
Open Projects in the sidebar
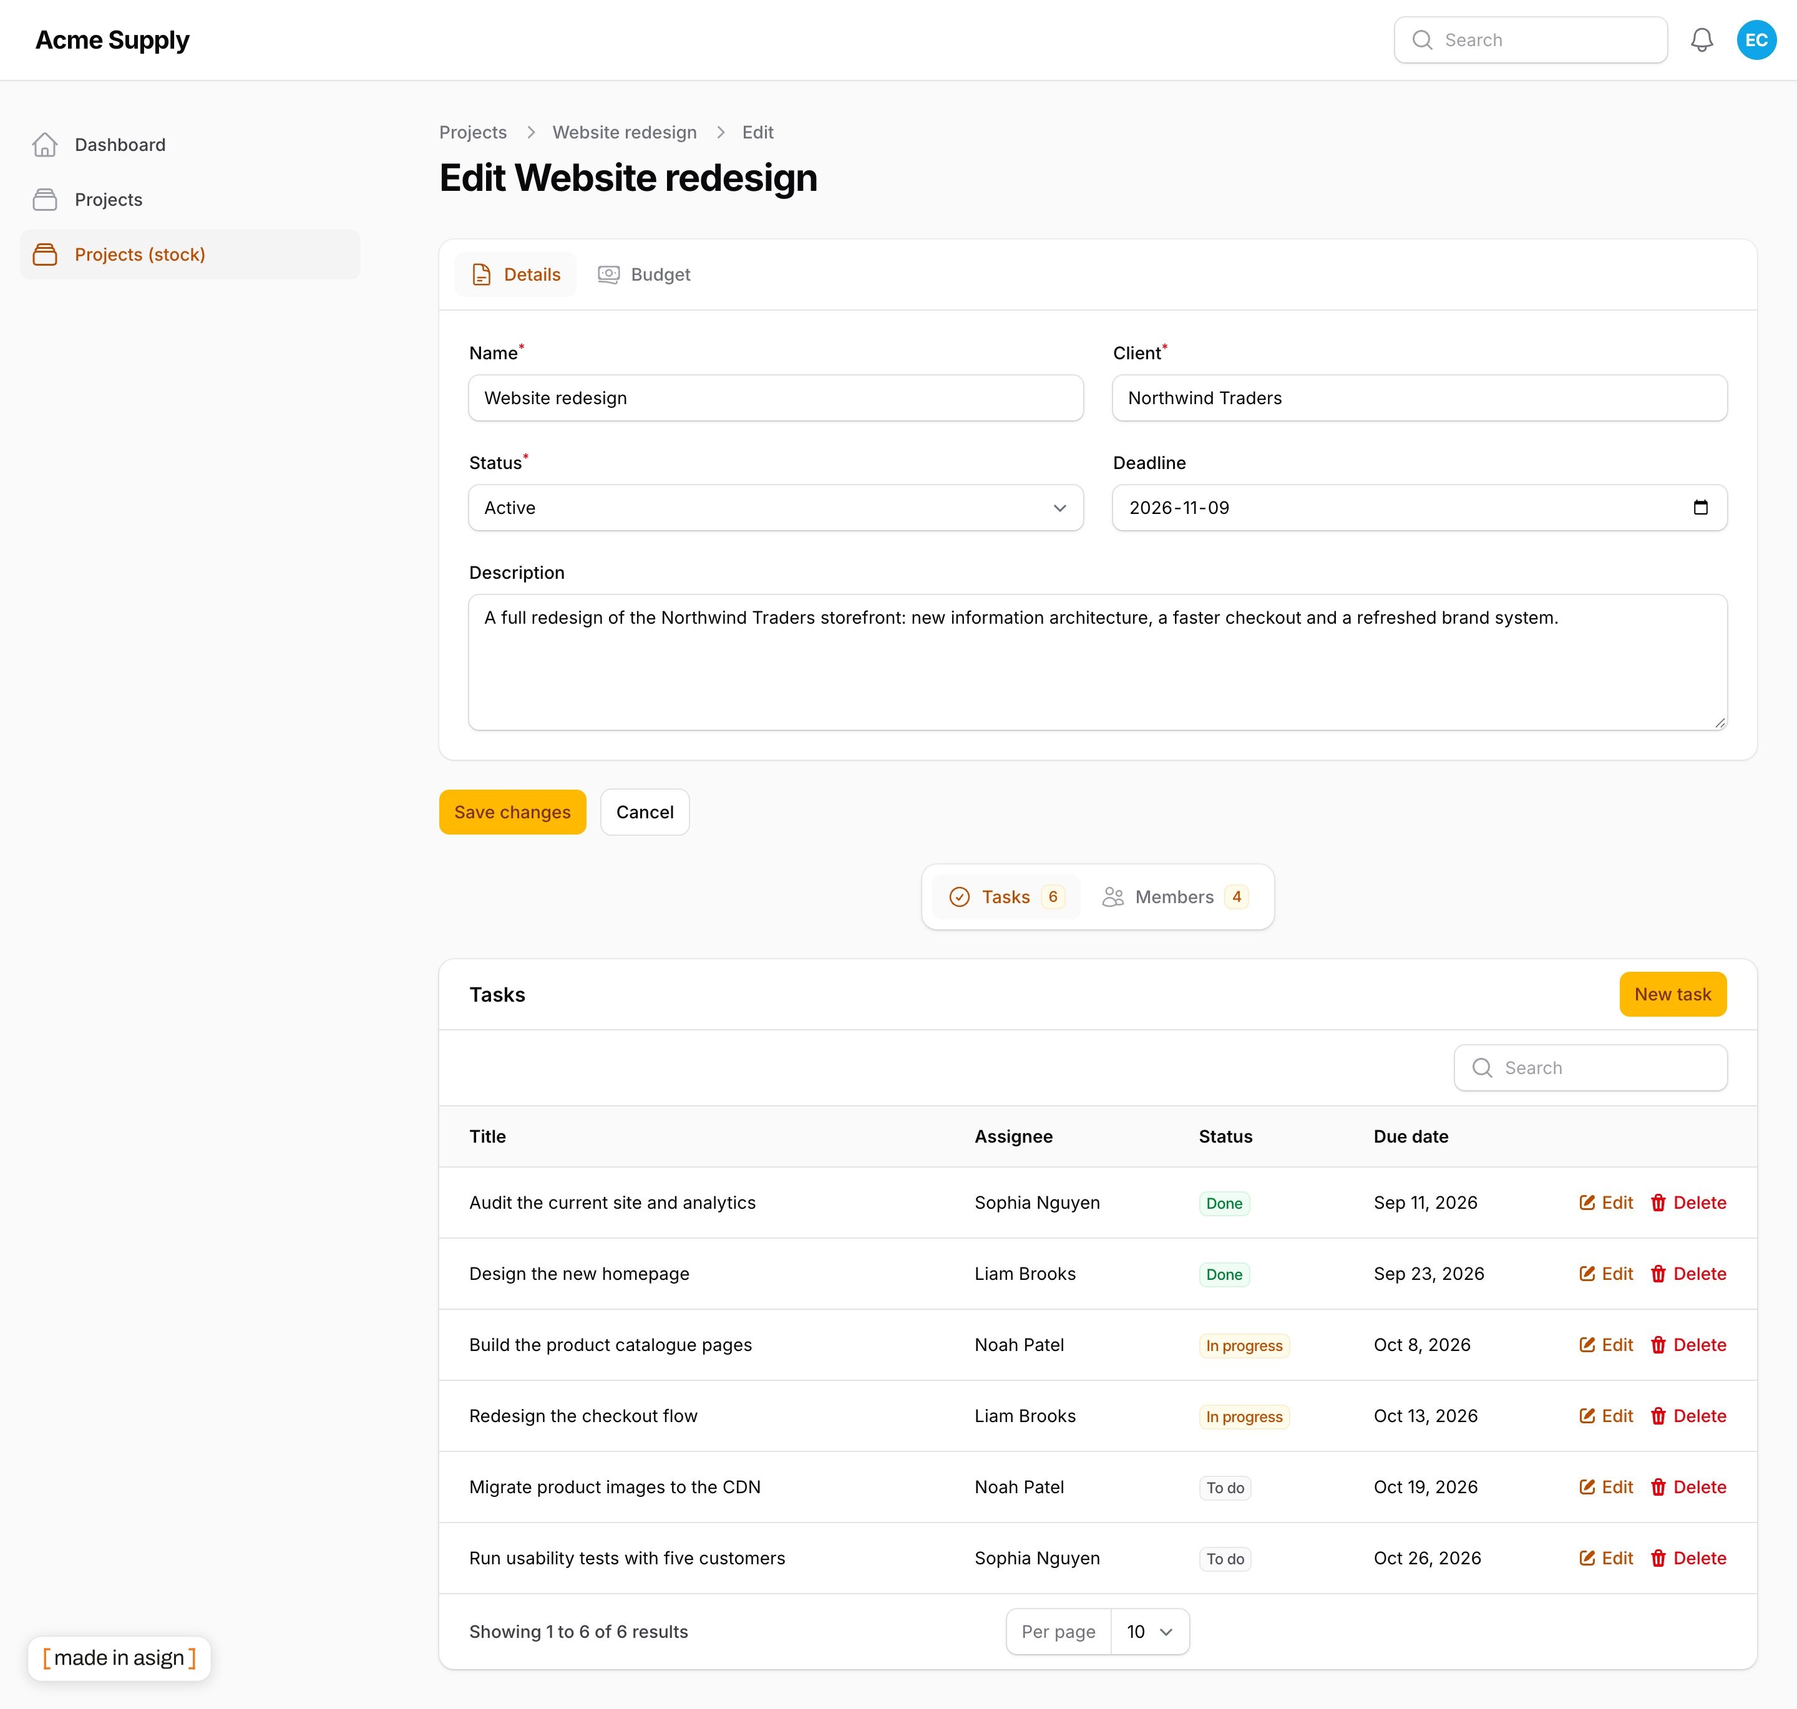click(190, 200)
